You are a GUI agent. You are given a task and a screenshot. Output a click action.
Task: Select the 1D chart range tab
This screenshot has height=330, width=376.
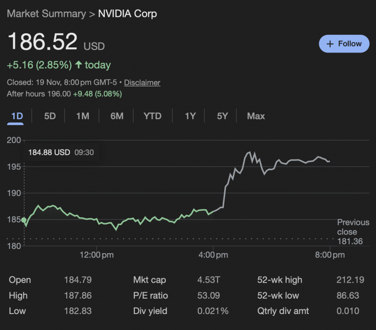17,116
